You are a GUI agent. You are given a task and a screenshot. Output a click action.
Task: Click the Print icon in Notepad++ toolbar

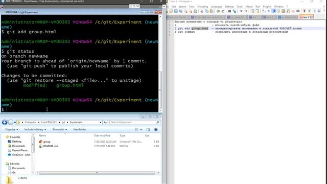point(195,11)
